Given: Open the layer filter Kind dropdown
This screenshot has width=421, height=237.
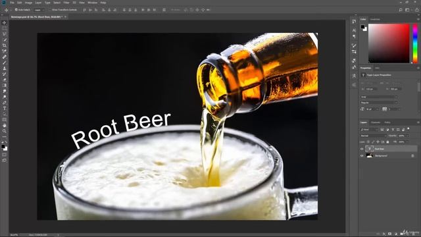Looking at the screenshot, I should click(x=369, y=130).
